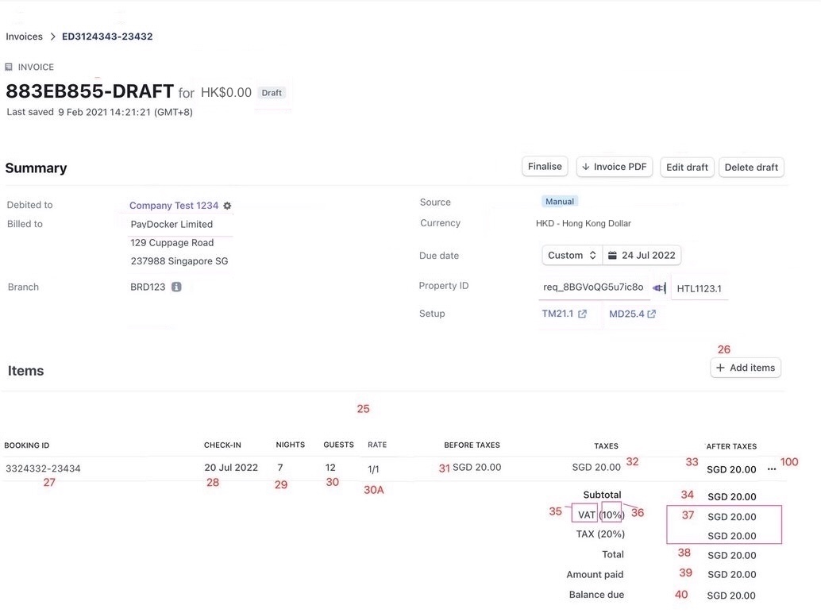Click the plug icon beside the Property ID
821x613 pixels.
click(659, 287)
